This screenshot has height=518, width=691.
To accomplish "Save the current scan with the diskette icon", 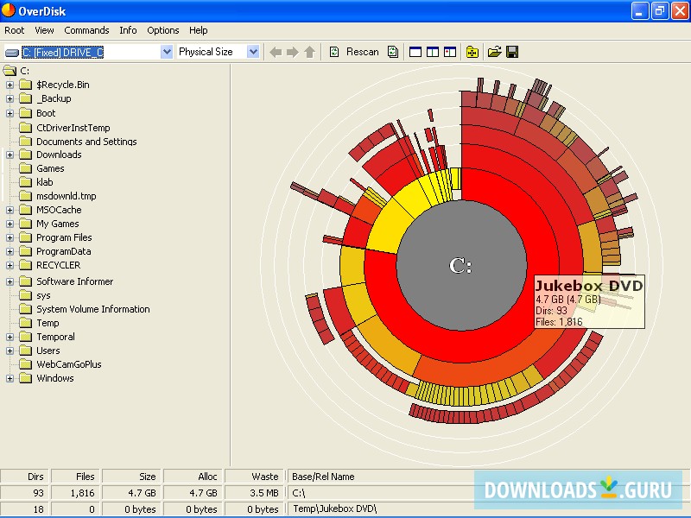I will pos(511,52).
